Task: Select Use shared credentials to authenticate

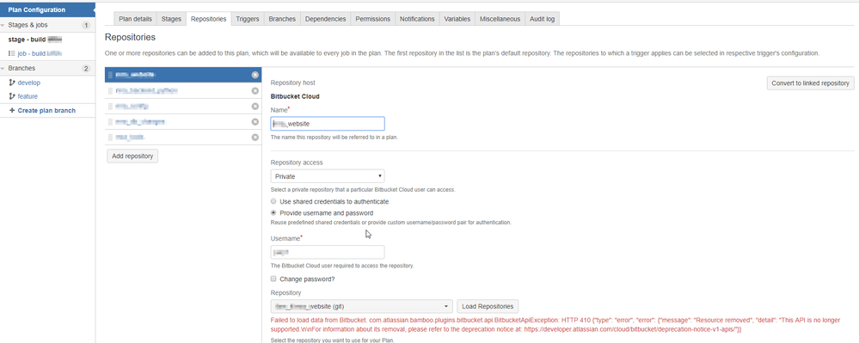Action: 274,202
